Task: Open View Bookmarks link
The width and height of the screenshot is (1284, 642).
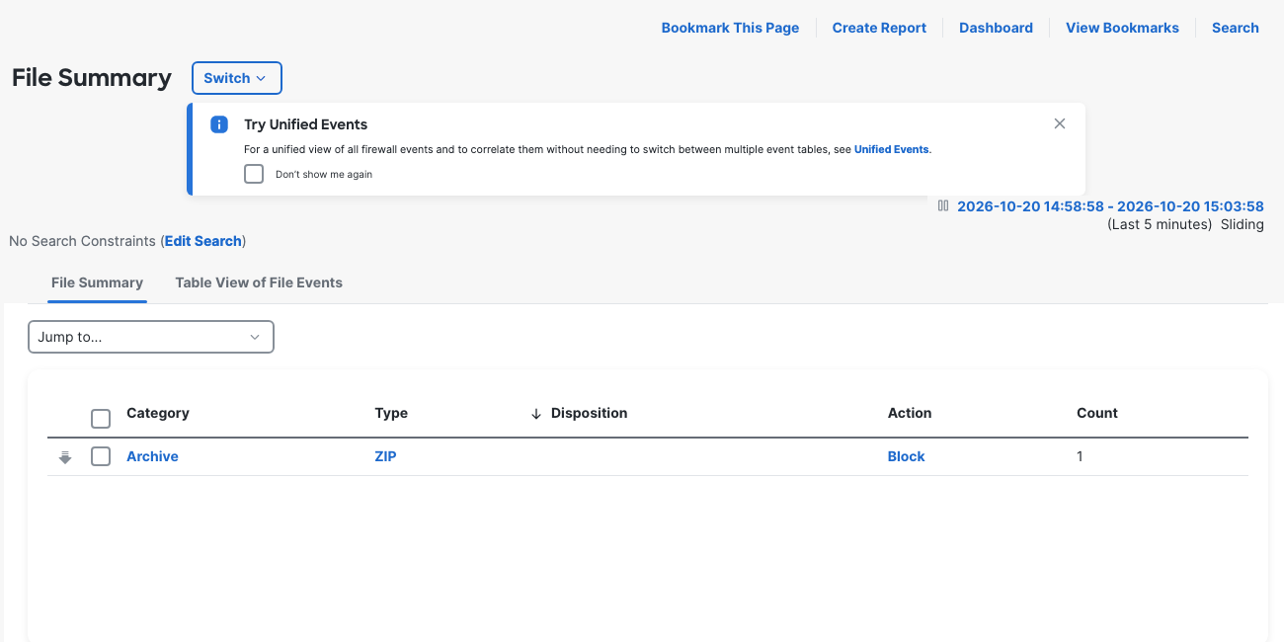Action: tap(1122, 28)
